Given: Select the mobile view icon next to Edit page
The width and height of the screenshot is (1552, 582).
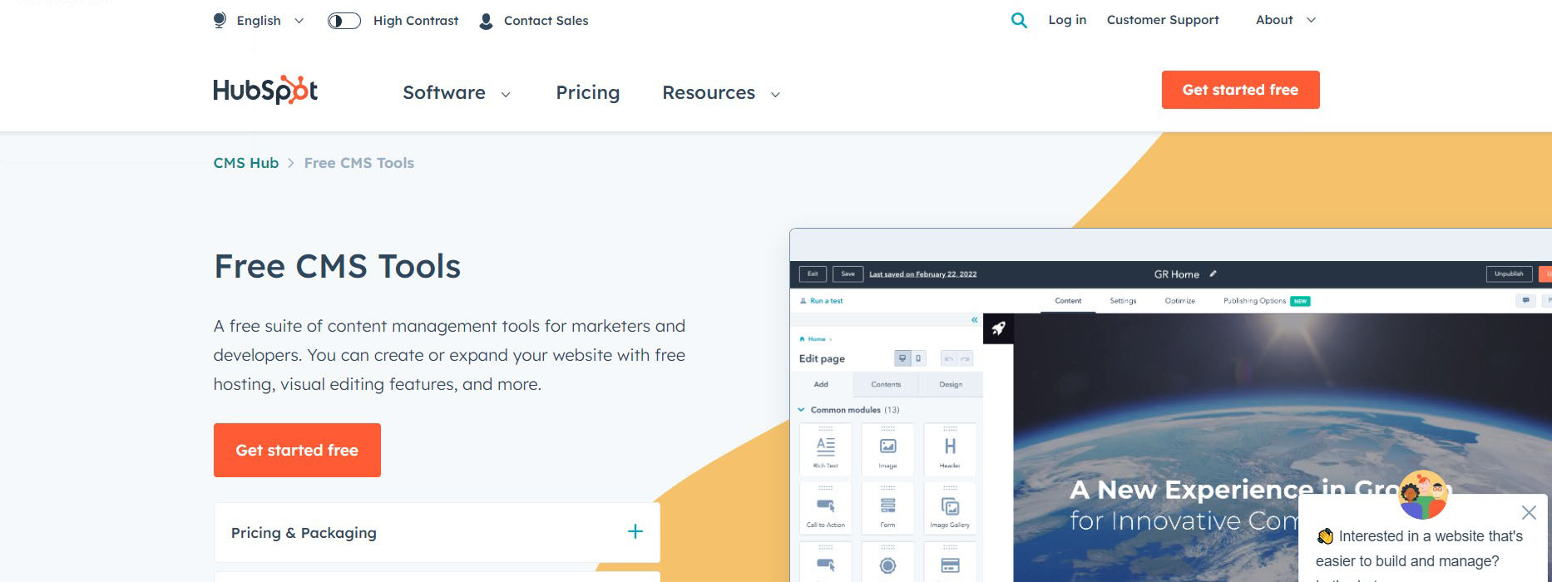Looking at the screenshot, I should (918, 358).
